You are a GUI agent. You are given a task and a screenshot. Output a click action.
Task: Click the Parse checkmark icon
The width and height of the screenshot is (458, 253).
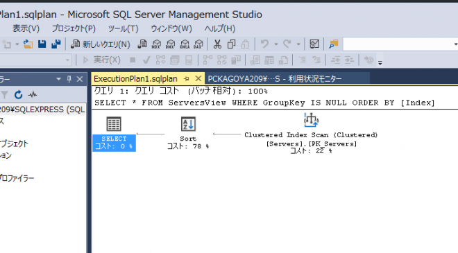146,60
